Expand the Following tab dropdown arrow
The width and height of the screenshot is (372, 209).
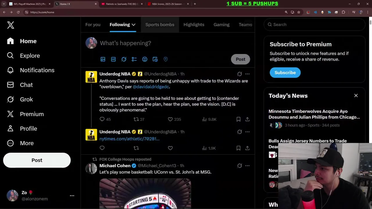pos(133,25)
